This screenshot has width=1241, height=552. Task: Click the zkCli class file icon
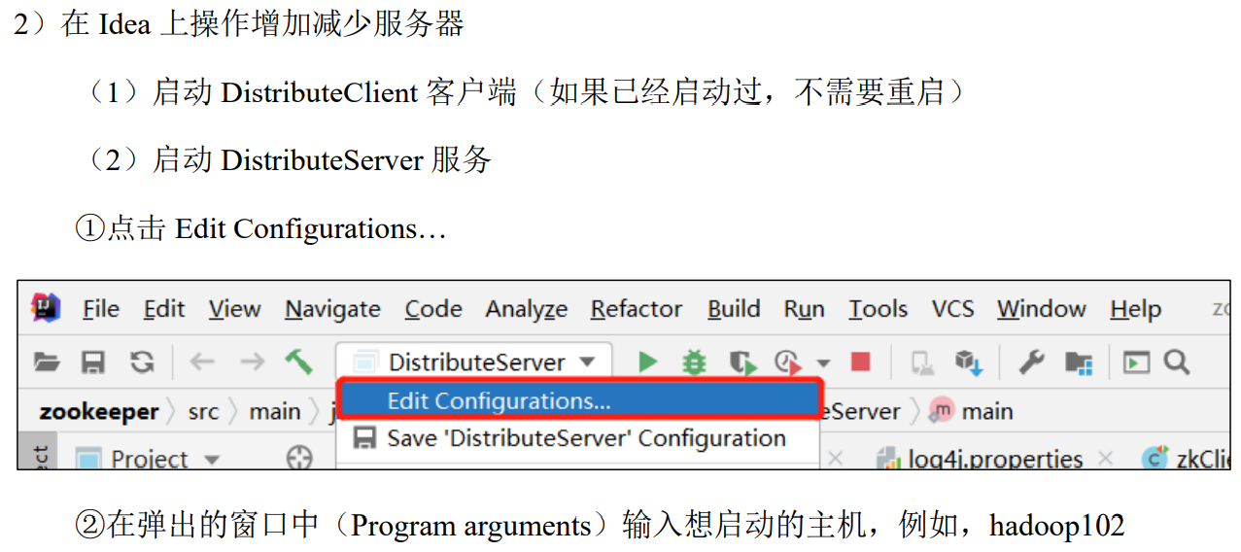point(1155,459)
